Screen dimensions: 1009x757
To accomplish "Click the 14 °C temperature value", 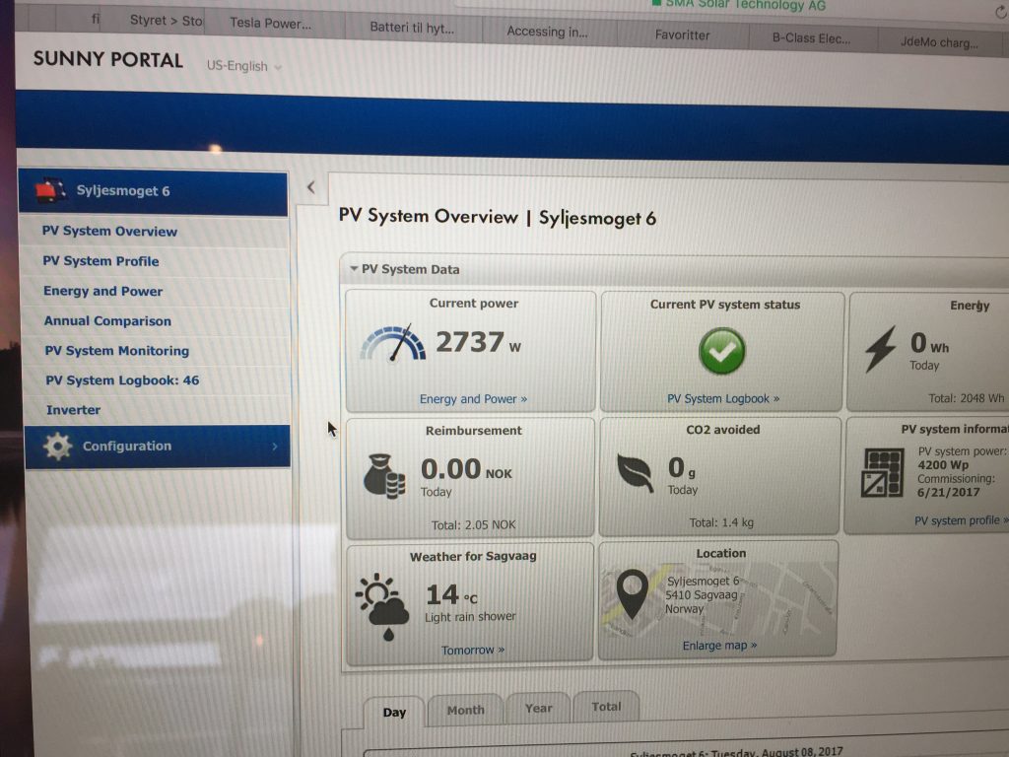I will 451,594.
